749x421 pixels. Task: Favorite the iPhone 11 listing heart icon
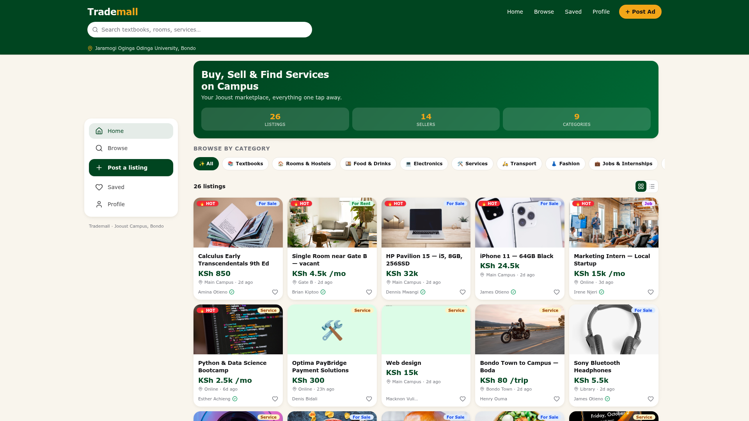557,292
